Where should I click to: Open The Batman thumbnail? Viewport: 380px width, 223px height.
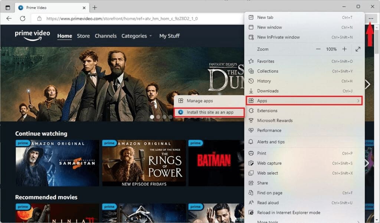tap(216, 163)
